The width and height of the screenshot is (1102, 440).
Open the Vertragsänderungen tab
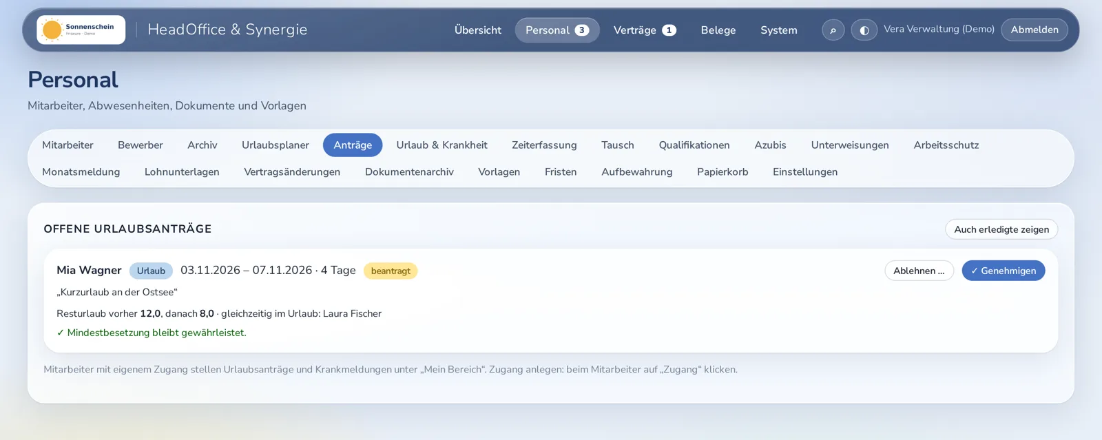(x=292, y=172)
